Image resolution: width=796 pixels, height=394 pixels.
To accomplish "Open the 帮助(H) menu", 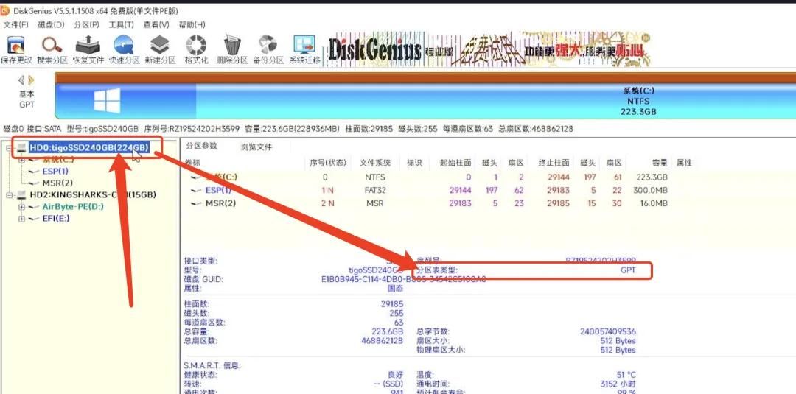I will [x=192, y=24].
